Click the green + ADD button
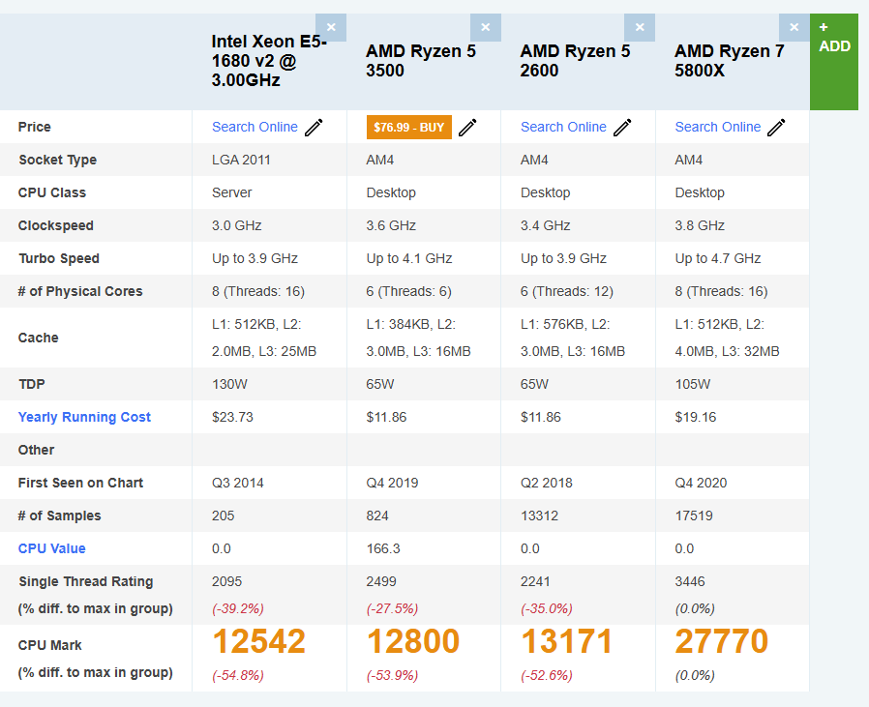Viewport: 869px width, 707px height. tap(834, 62)
